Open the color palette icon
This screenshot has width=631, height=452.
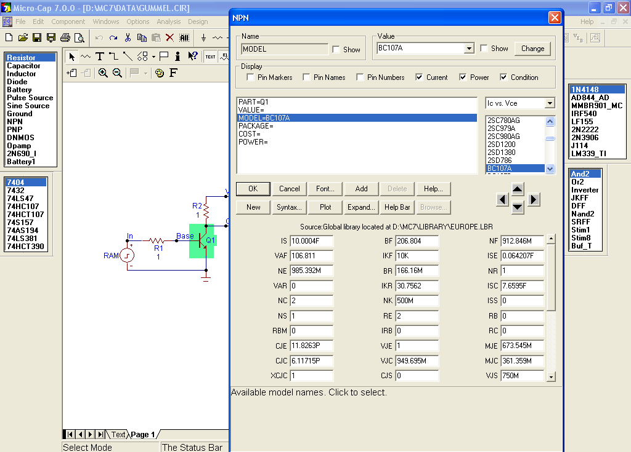pyautogui.click(x=160, y=73)
